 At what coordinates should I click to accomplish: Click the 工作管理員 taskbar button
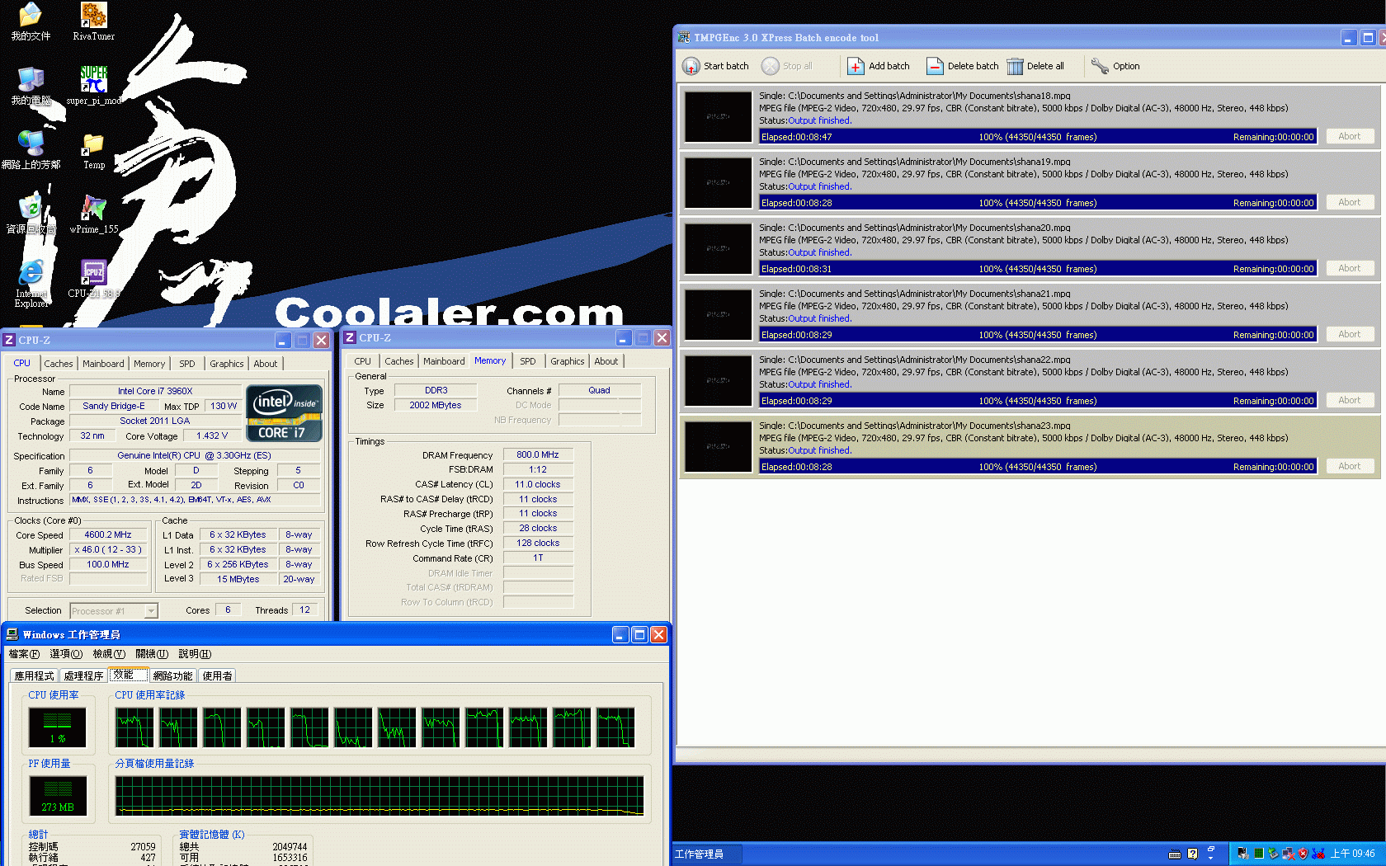(706, 854)
